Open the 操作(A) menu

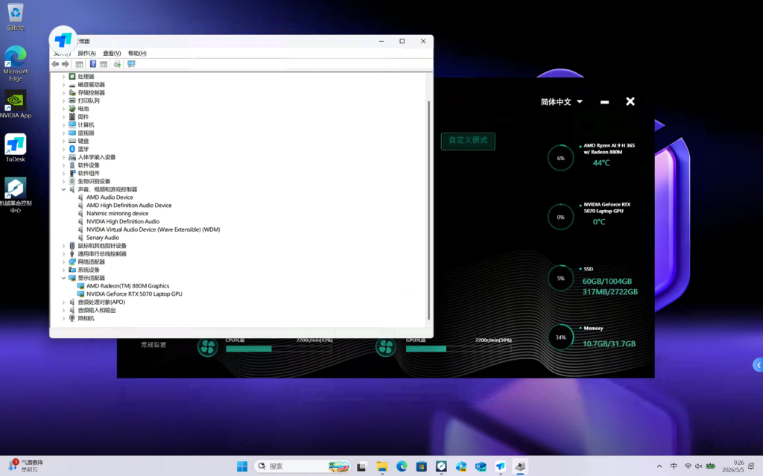coord(86,53)
